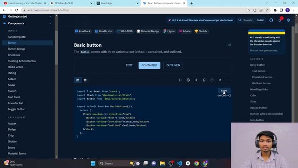The height and width of the screenshot is (168, 298).
Task: Open demo in CodeSandbox icon
Action: [188, 80]
